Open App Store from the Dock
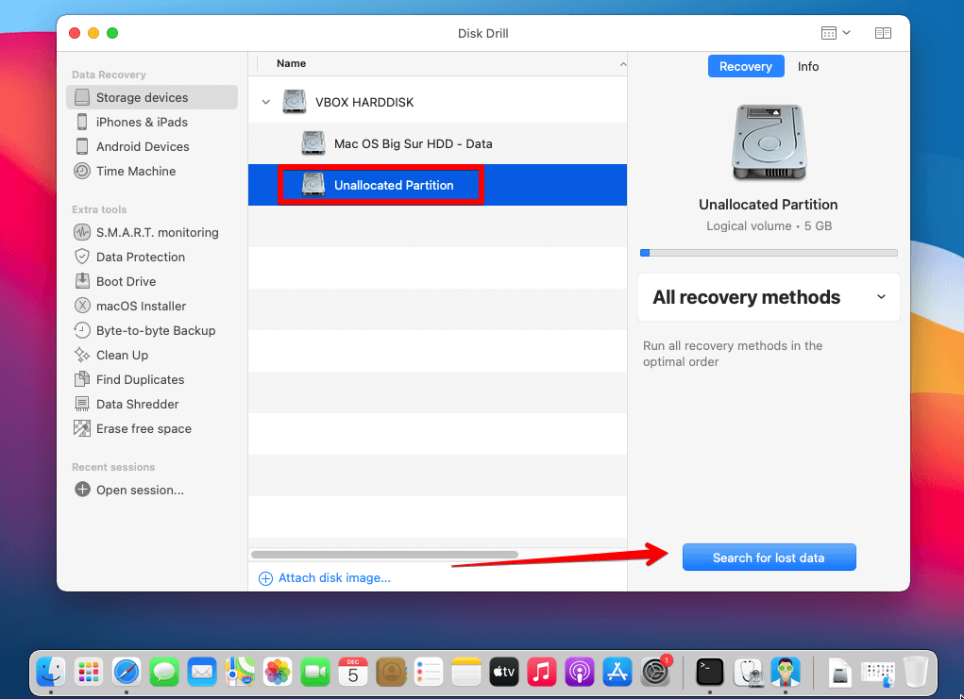 click(617, 672)
